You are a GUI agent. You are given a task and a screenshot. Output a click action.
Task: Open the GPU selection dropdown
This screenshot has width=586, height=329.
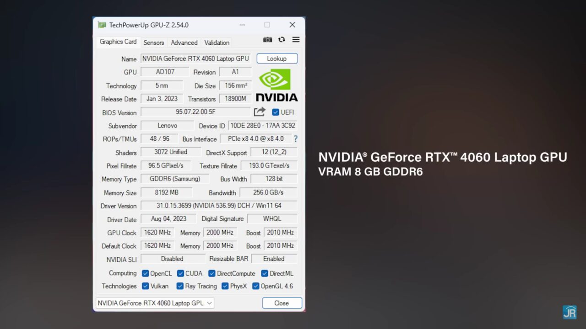(x=155, y=303)
